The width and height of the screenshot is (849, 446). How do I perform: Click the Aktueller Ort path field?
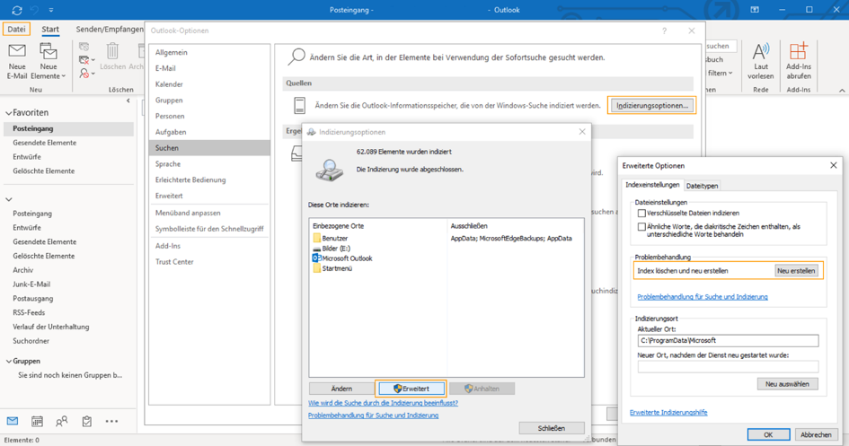[728, 341]
